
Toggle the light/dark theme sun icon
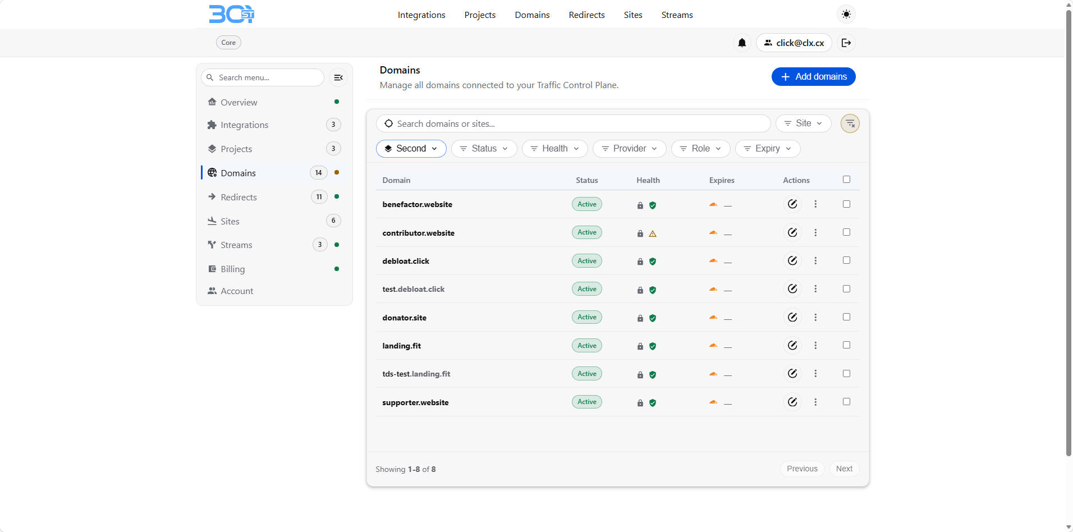(846, 15)
